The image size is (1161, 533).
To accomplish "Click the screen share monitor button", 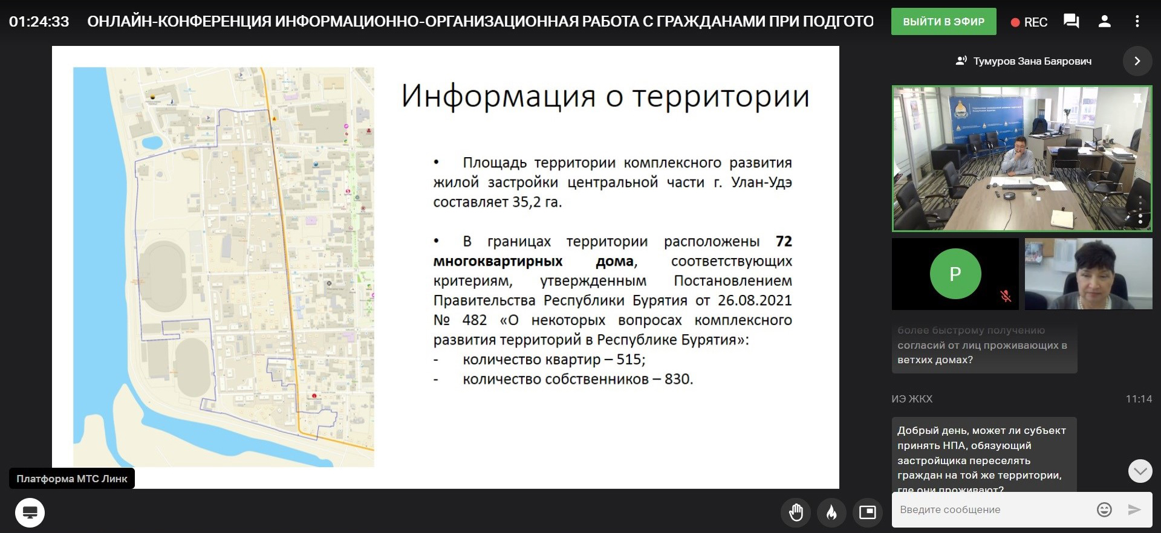I will pyautogui.click(x=30, y=512).
